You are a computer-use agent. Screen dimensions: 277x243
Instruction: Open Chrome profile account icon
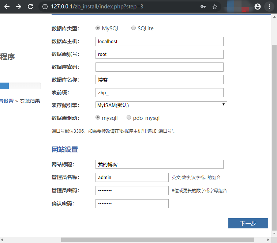[x=257, y=7]
